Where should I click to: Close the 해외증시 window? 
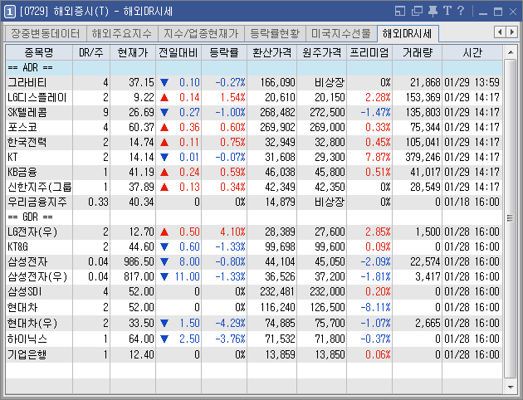tap(513, 12)
